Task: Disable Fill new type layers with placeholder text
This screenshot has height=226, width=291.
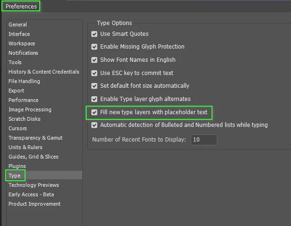Action: [x=94, y=112]
